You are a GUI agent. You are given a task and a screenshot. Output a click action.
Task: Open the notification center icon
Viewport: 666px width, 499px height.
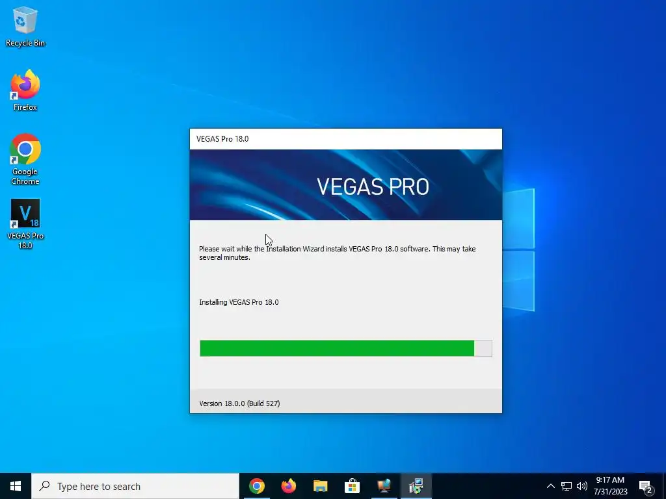646,486
